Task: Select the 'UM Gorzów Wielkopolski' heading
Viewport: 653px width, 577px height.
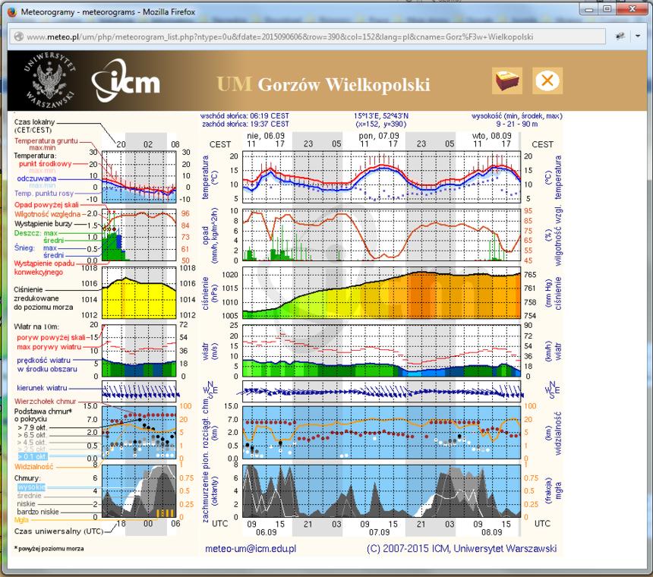Action: (x=323, y=84)
